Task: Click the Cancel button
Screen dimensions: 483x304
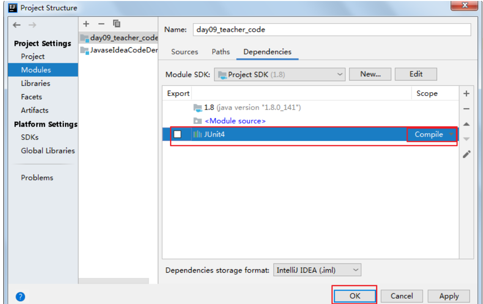Action: click(x=402, y=296)
